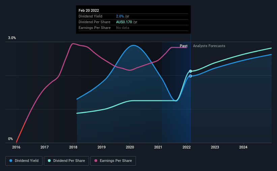Click the AU$0.170 dividend per share value
The height and width of the screenshot is (171, 277).
click(124, 22)
